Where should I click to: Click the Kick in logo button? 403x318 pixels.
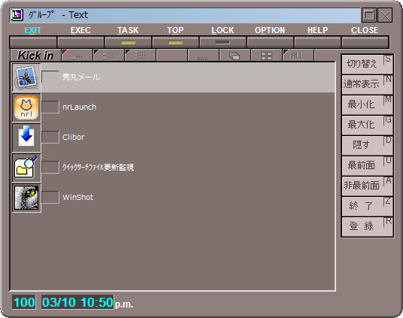click(x=35, y=56)
